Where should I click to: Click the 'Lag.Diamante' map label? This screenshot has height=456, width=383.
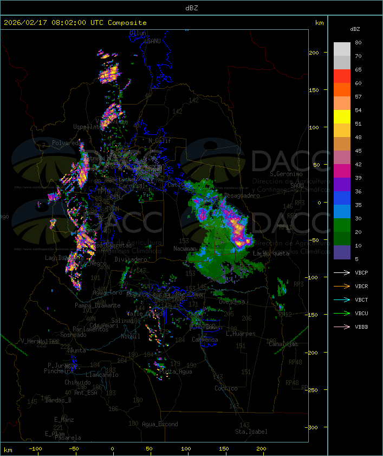[x=64, y=258]
